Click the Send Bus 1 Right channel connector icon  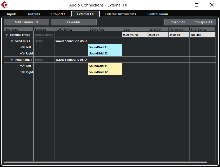(22, 53)
